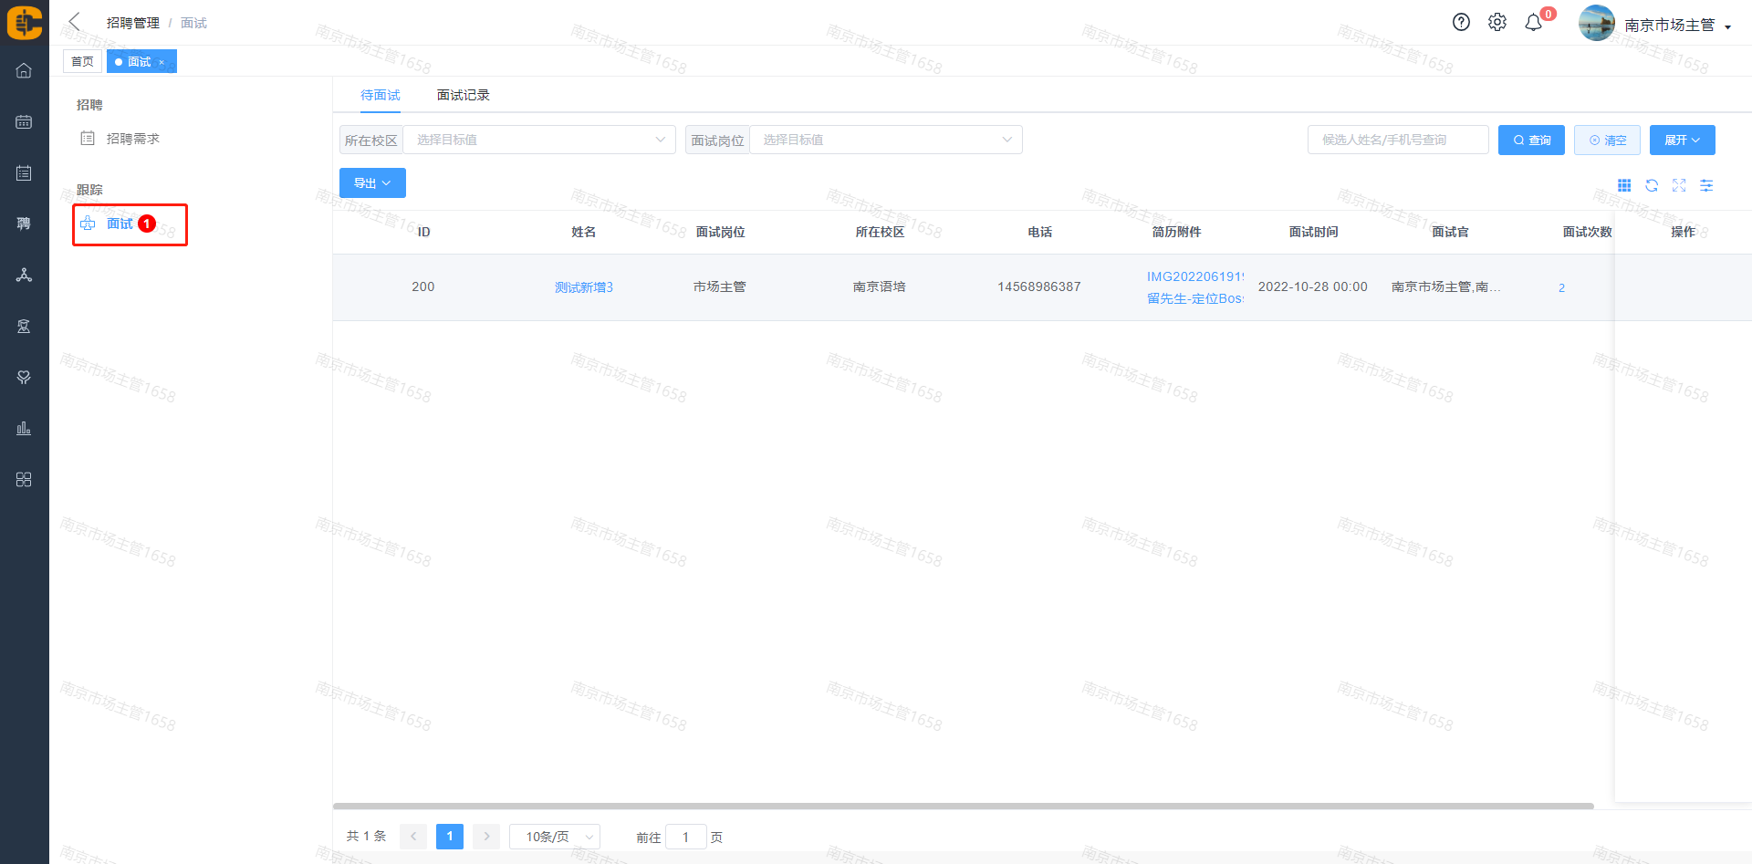
Task: Go back using the top-left arrow
Action: click(75, 22)
